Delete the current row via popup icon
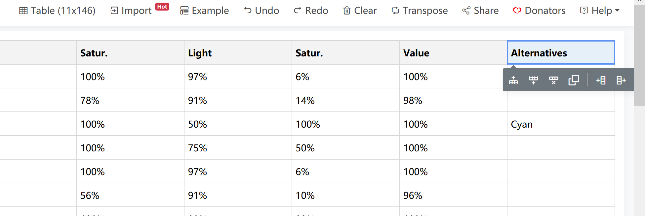 [x=553, y=80]
